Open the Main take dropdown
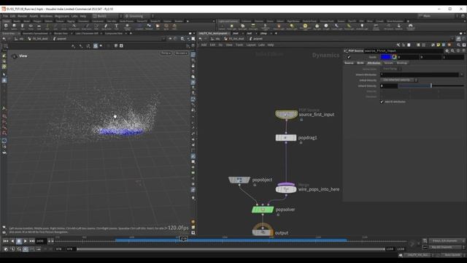467x263 pixels. click(437, 16)
